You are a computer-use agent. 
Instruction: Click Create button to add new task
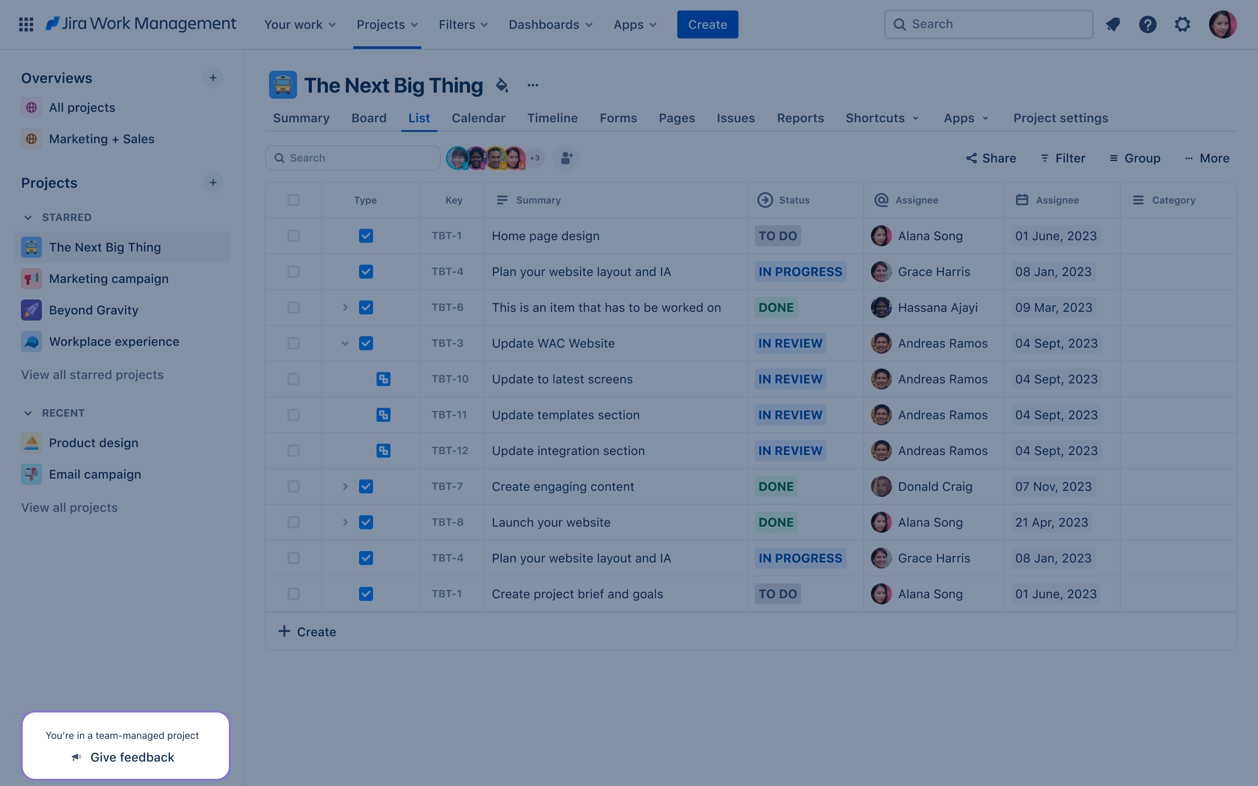click(x=707, y=24)
